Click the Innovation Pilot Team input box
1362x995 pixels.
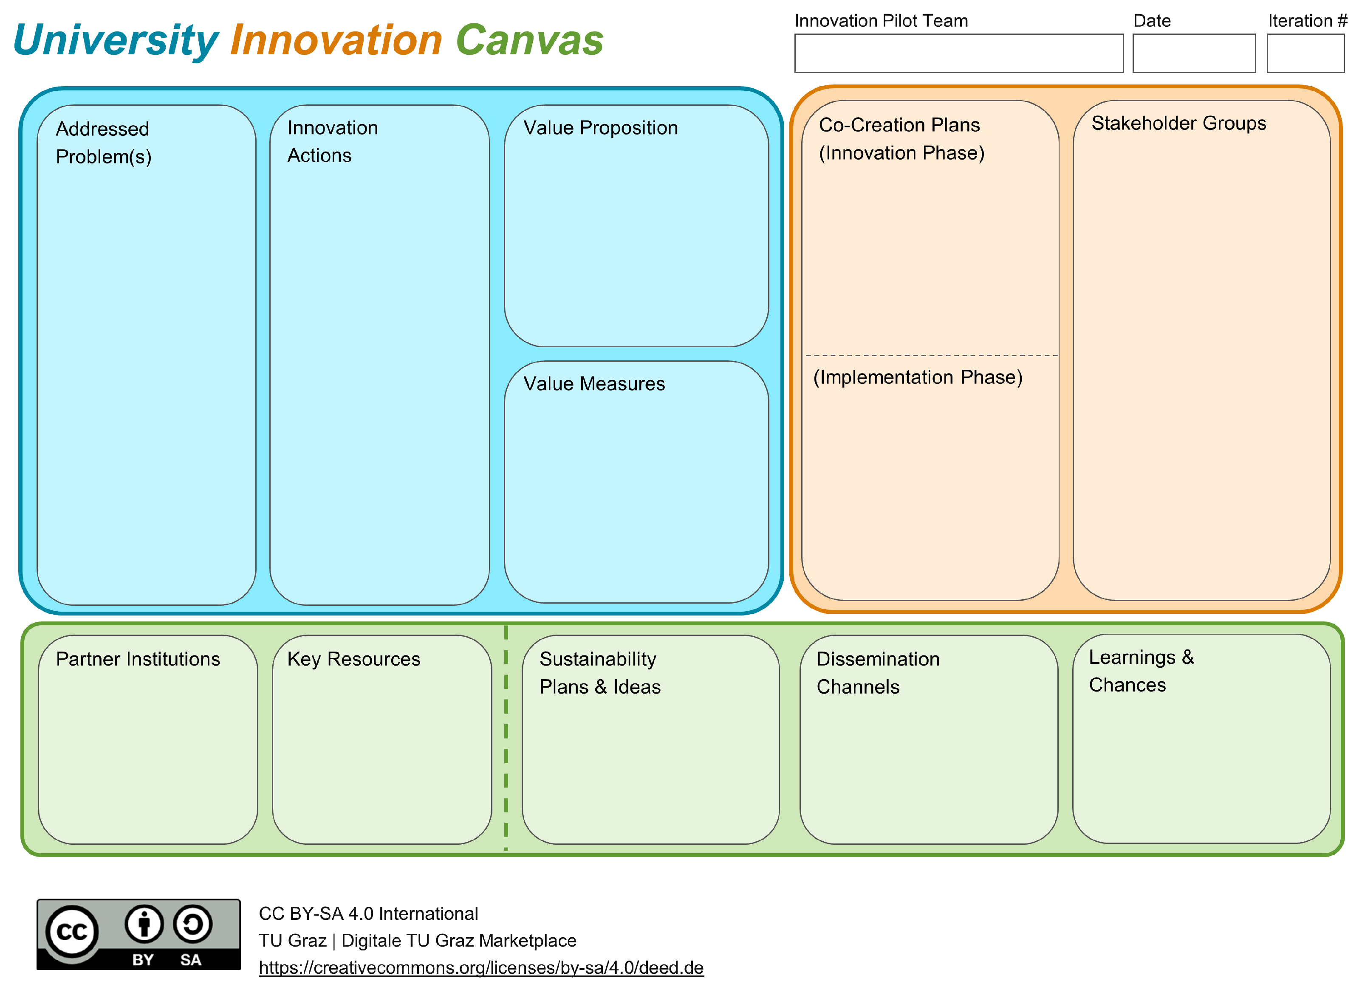pyautogui.click(x=958, y=53)
